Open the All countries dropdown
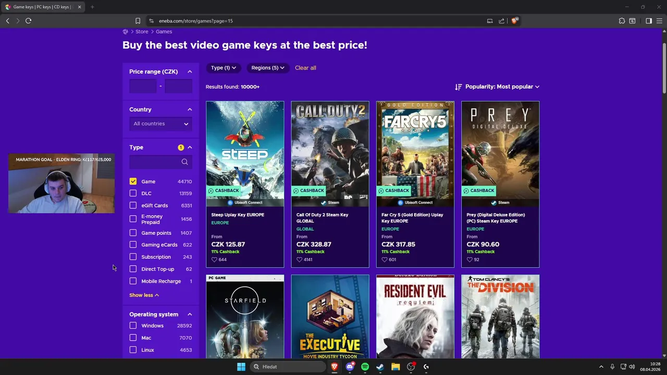667x375 pixels. (160, 124)
